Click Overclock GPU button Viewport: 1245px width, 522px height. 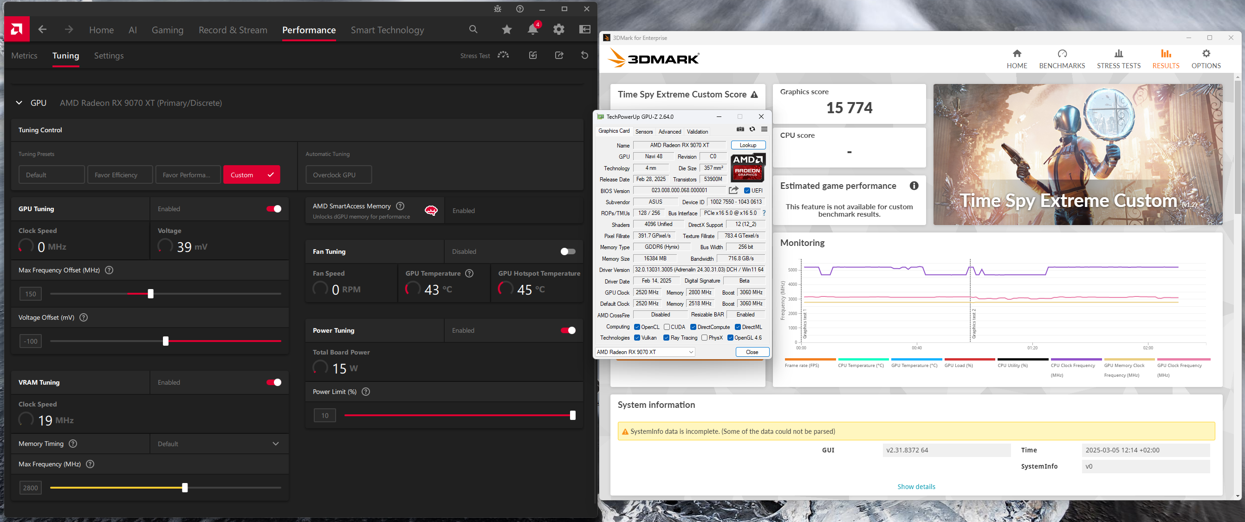point(338,174)
